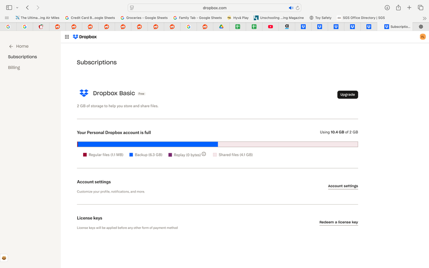Screen dimensions: 429x268
Task: Open a new tab with the plus icon
Action: pos(409,8)
